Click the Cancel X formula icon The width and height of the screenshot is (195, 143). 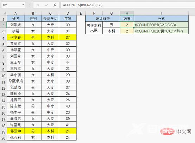point(38,5)
